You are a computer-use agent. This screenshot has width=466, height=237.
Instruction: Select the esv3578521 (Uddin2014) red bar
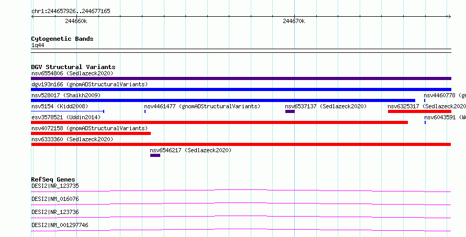pyautogui.click(x=219, y=122)
